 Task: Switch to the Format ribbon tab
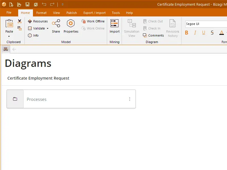[x=41, y=13]
